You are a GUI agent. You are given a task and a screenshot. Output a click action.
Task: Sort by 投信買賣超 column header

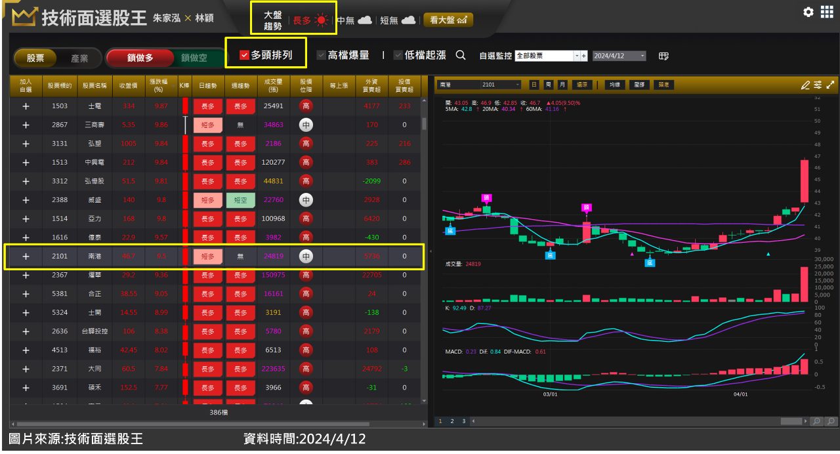[404, 85]
